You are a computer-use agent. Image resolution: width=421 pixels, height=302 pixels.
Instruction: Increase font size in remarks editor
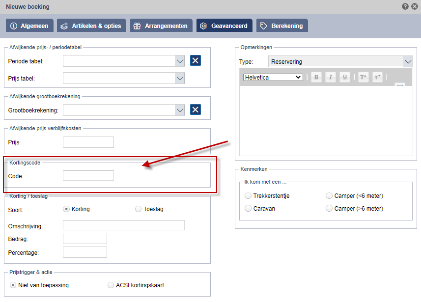pyautogui.click(x=363, y=77)
